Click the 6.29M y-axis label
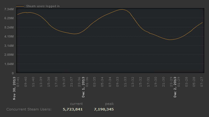The image size is (209, 117). pyautogui.click(x=9, y=18)
